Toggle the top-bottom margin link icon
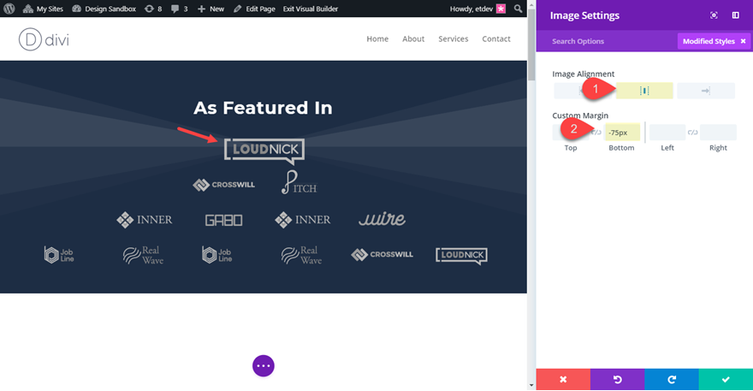Image resolution: width=753 pixels, height=391 pixels. pyautogui.click(x=596, y=132)
